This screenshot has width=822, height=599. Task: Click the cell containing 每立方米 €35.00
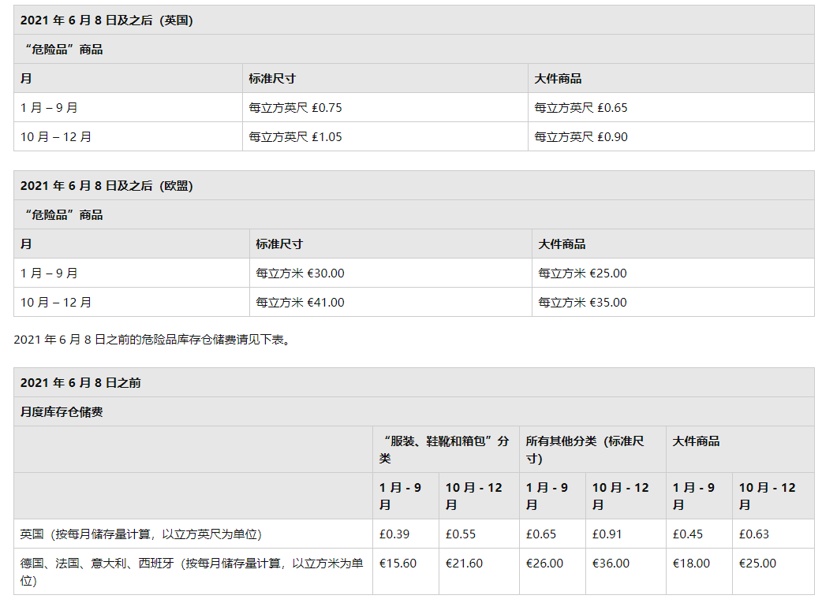[581, 302]
